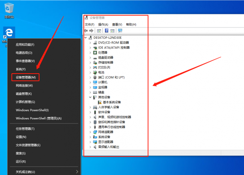The height and width of the screenshot is (175, 244).
Task: Open the 查看(V) menu
Action: (117, 24)
